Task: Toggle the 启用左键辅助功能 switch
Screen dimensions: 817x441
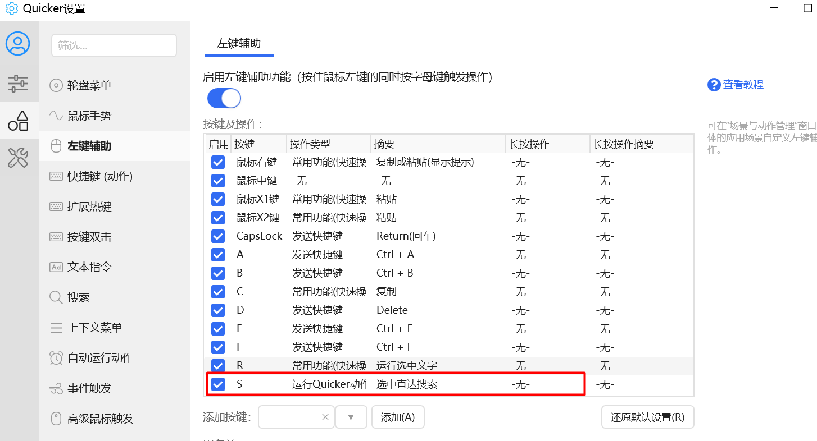Action: pyautogui.click(x=224, y=98)
